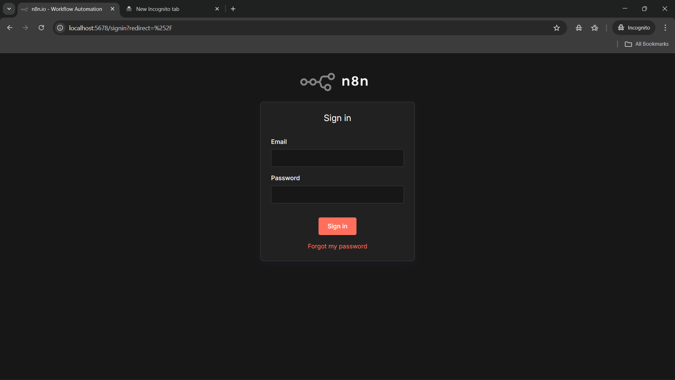This screenshot has height=380, width=675.
Task: Open a new tab with plus button
Action: (233, 9)
